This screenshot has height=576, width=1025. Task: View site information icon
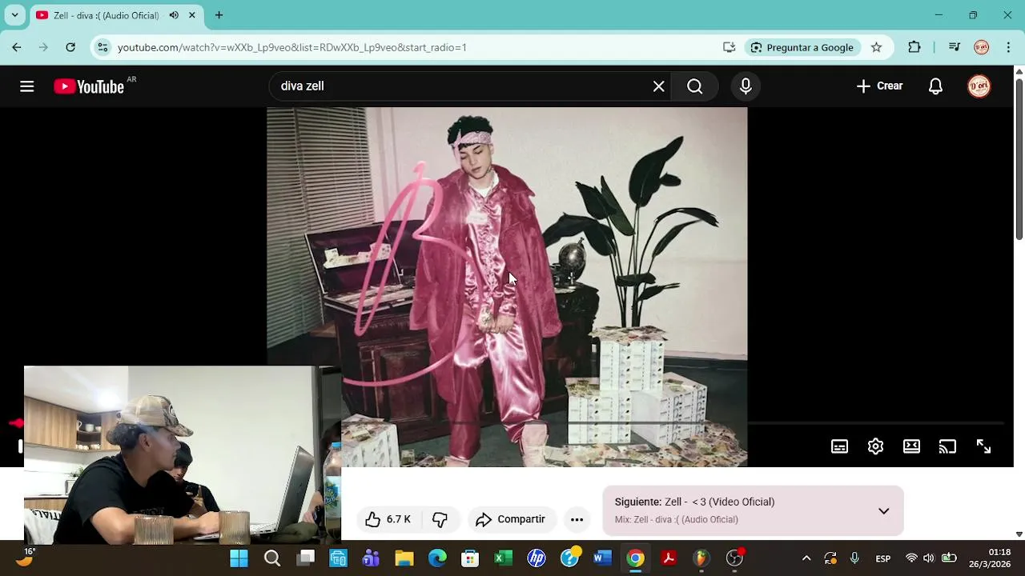[102, 47]
